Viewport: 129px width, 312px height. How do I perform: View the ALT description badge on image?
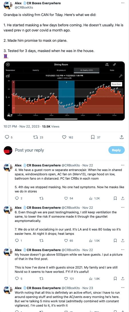click(10, 115)
